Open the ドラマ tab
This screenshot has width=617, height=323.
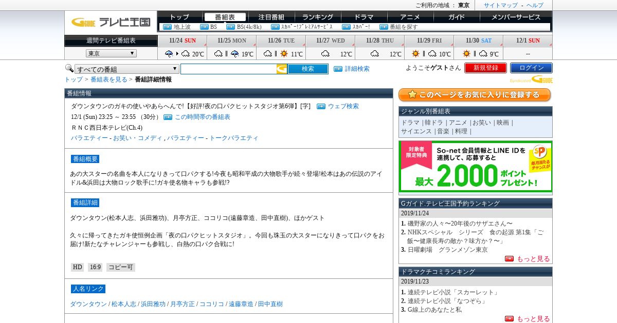point(364,17)
